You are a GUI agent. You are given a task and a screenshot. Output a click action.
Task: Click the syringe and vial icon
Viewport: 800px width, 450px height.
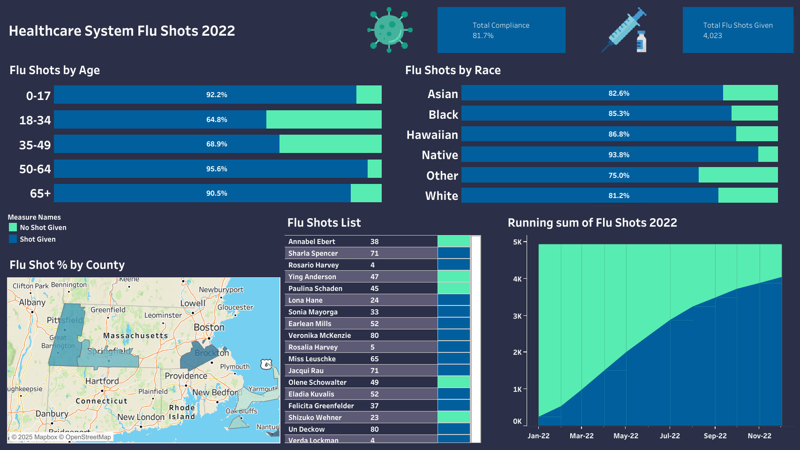pos(624,30)
